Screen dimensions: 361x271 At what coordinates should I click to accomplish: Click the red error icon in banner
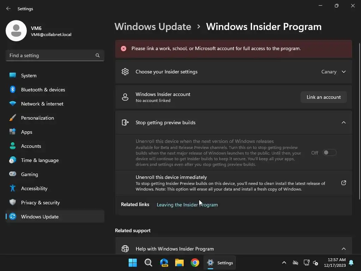(124, 49)
